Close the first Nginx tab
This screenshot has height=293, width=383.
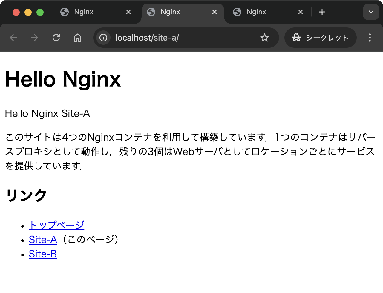[128, 12]
